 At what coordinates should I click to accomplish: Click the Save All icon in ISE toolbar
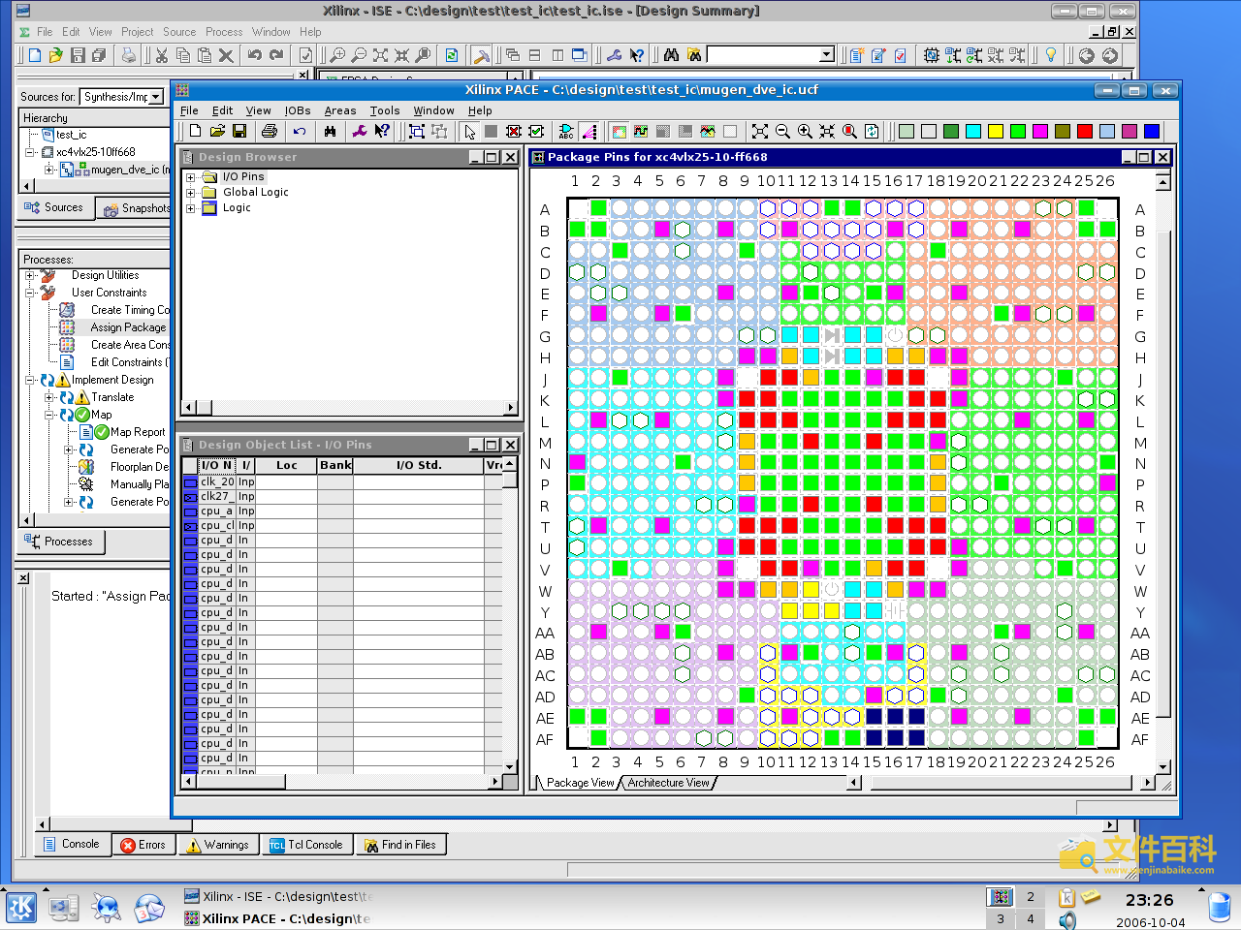(x=99, y=55)
